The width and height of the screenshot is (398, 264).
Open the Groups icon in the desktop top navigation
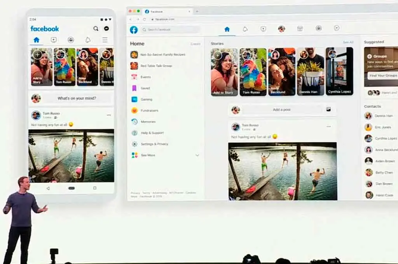click(x=319, y=28)
